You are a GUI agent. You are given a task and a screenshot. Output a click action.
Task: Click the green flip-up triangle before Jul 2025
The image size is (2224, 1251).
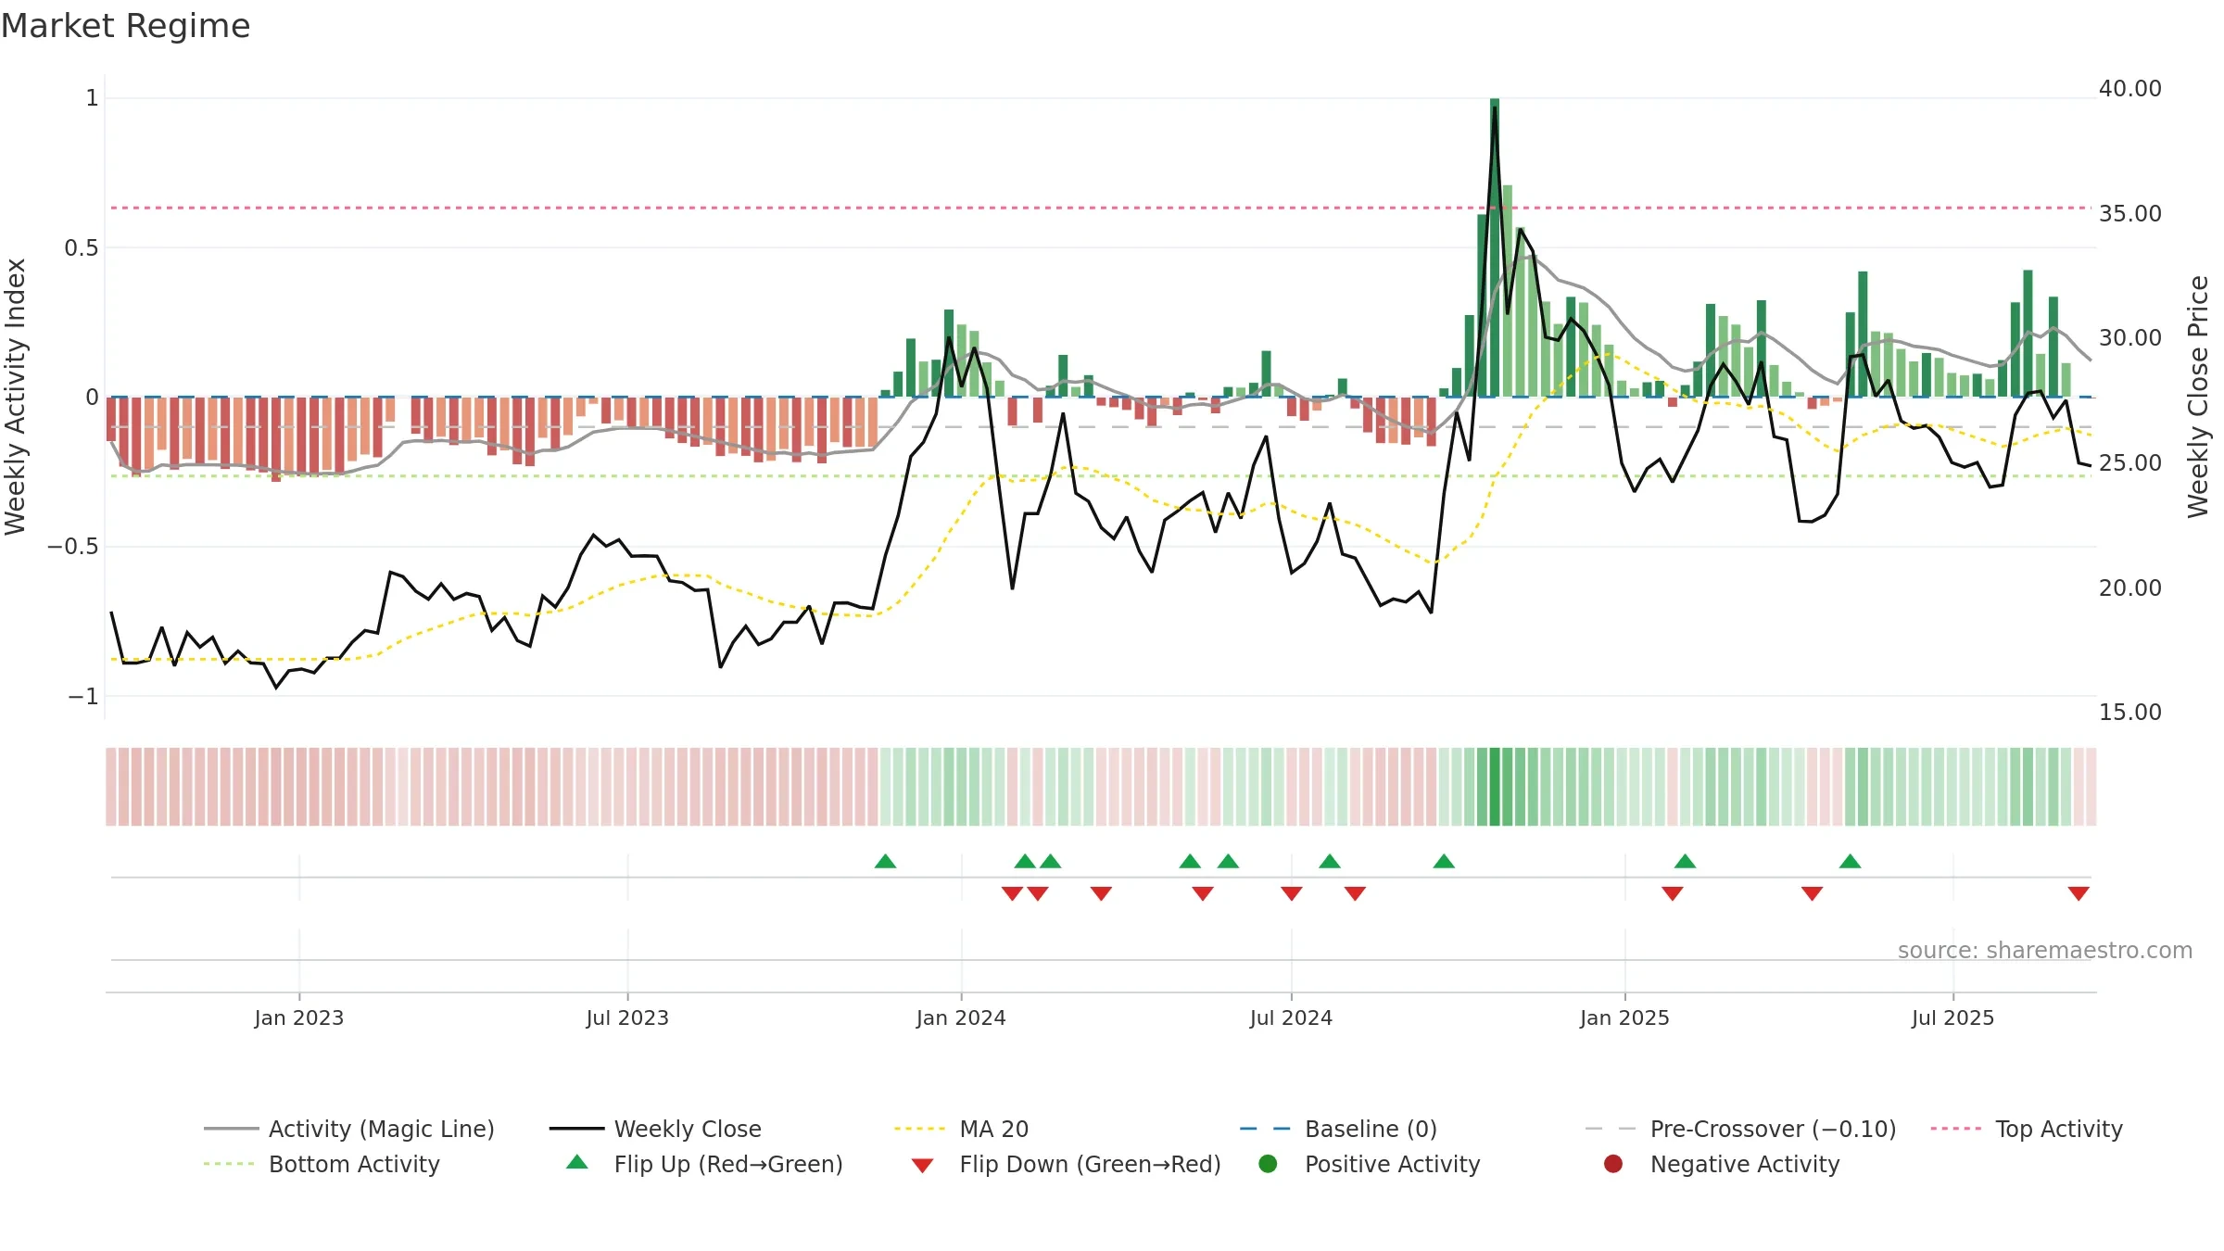click(x=1851, y=862)
